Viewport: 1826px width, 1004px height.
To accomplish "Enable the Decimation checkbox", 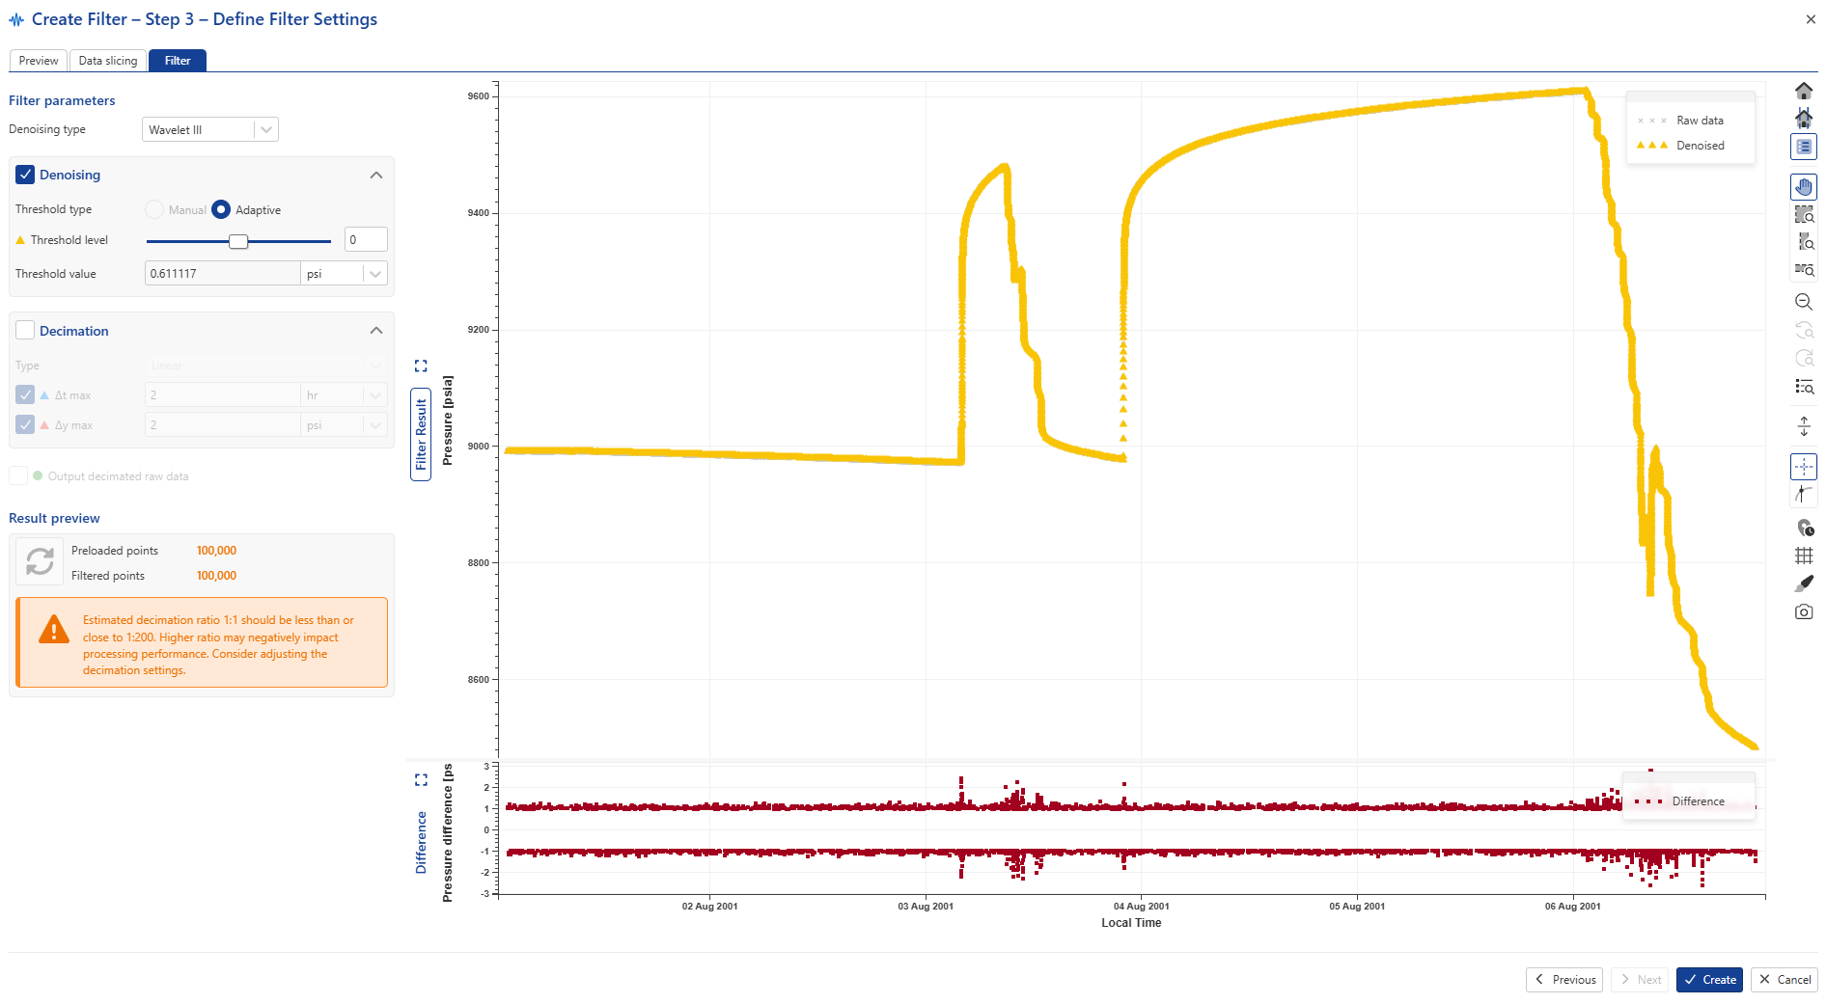I will click(25, 331).
